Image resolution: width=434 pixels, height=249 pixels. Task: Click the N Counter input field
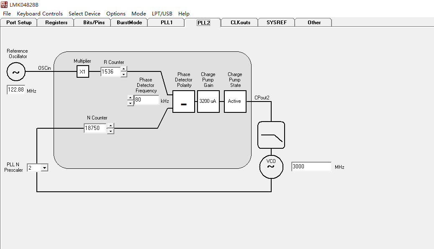(x=95, y=128)
